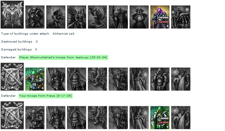Click the attacker's dark sorcerer unit portrait
Image resolution: width=225 pixels, height=131 pixels.
(139, 17)
